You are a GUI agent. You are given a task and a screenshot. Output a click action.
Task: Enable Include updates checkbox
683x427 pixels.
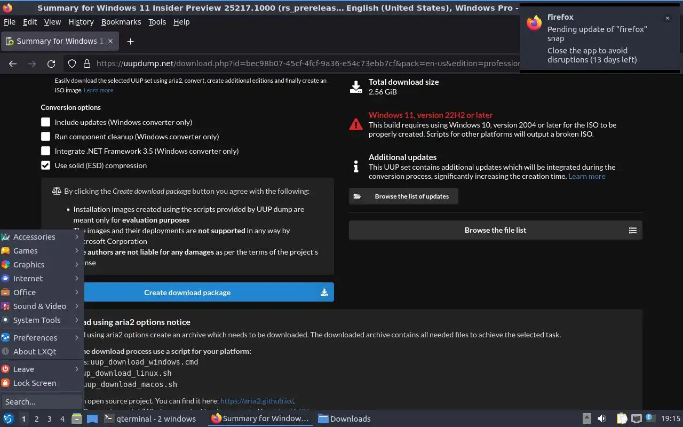46,122
